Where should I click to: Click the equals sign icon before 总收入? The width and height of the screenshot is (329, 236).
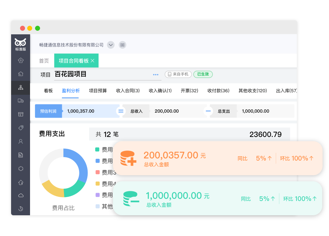pos(121,111)
